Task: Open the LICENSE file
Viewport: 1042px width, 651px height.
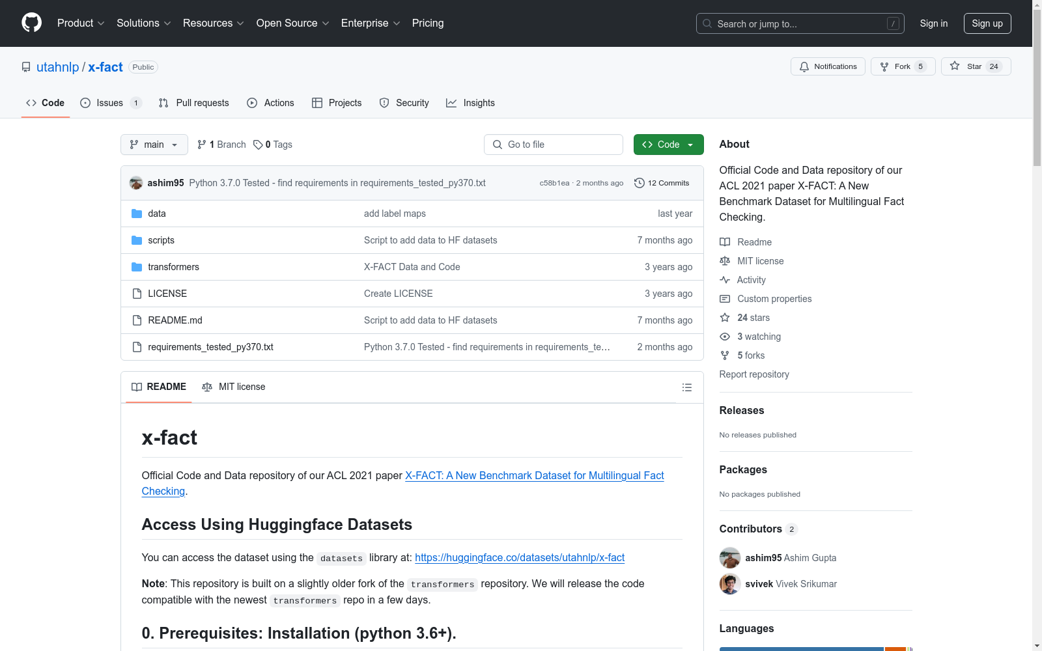Action: click(167, 294)
